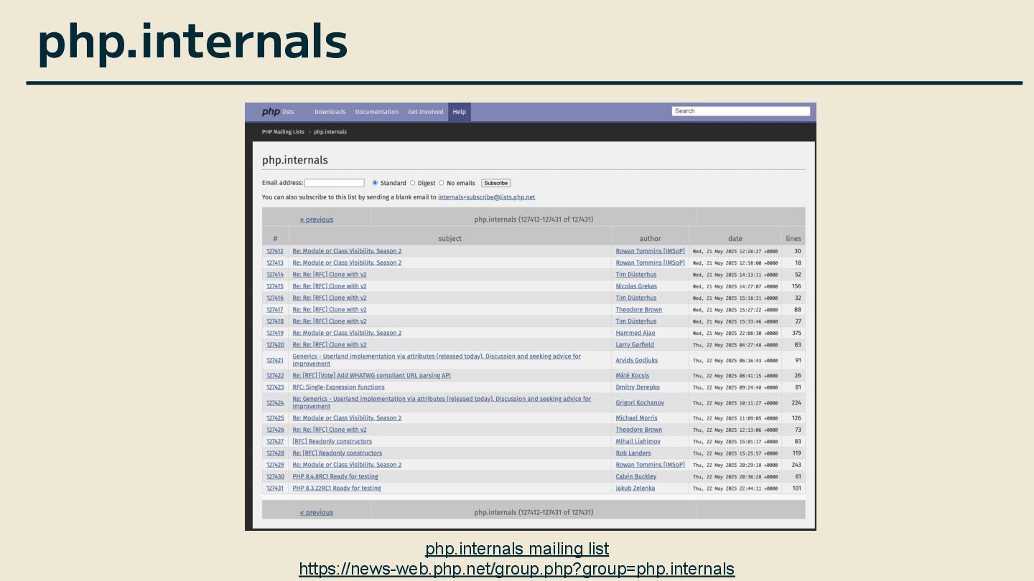Image resolution: width=1034 pixels, height=581 pixels.
Task: Open message number 127421
Action: click(x=274, y=360)
